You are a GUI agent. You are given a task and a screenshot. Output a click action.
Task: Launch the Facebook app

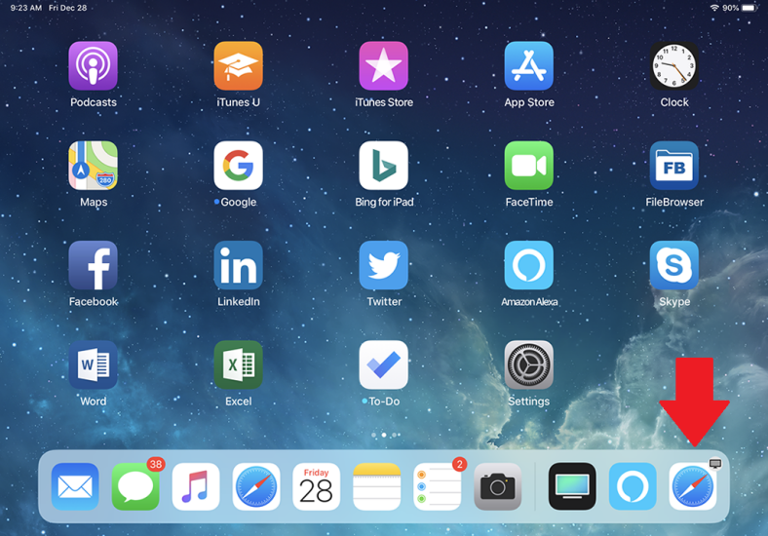(93, 265)
